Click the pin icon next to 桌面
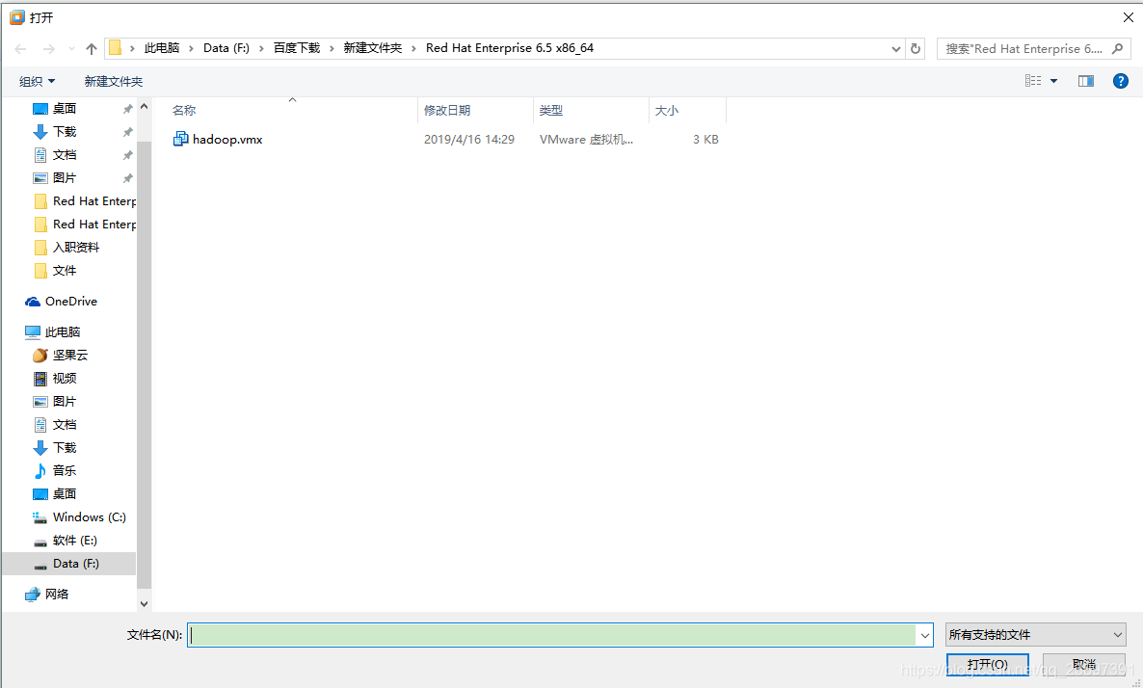 coord(127,109)
